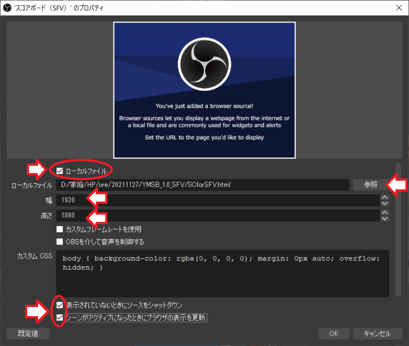This screenshot has width=409, height=346.
Task: Enable OBSを介して音声を制御する checkbox
Action: [x=60, y=242]
